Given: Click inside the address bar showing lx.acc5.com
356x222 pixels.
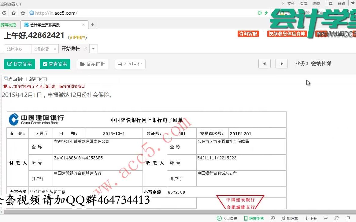Looking at the screenshot, I should click(x=61, y=13).
